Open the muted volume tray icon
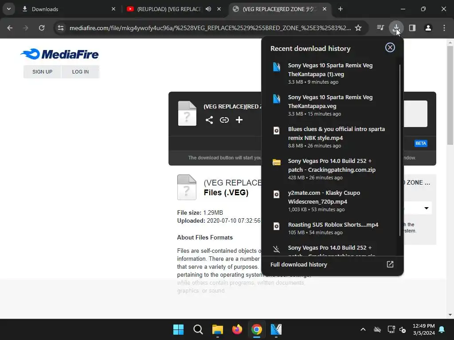 tap(403, 329)
